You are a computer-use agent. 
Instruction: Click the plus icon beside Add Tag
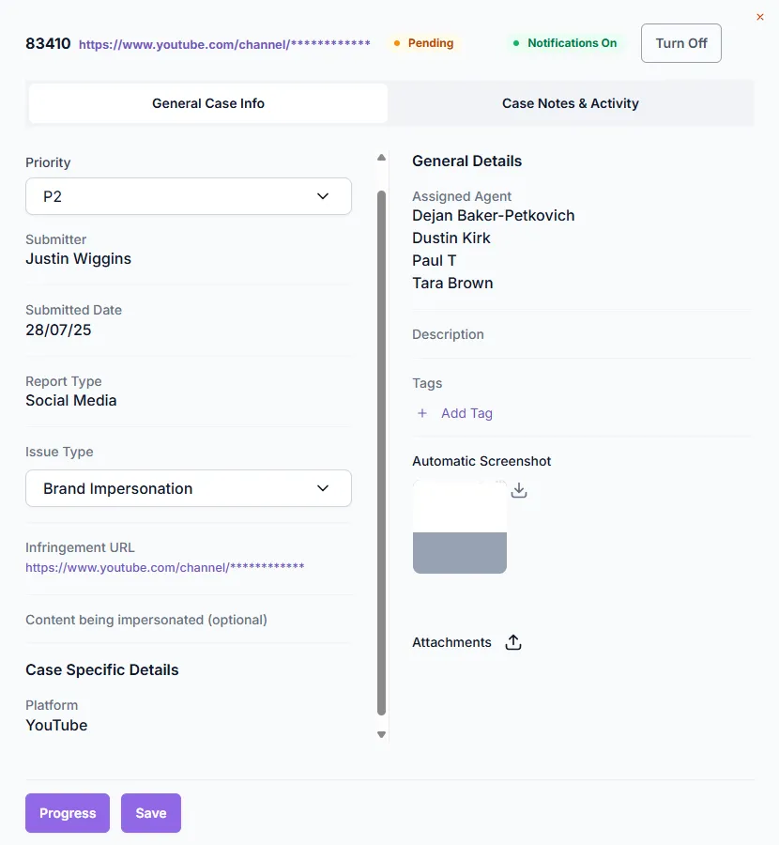(422, 413)
